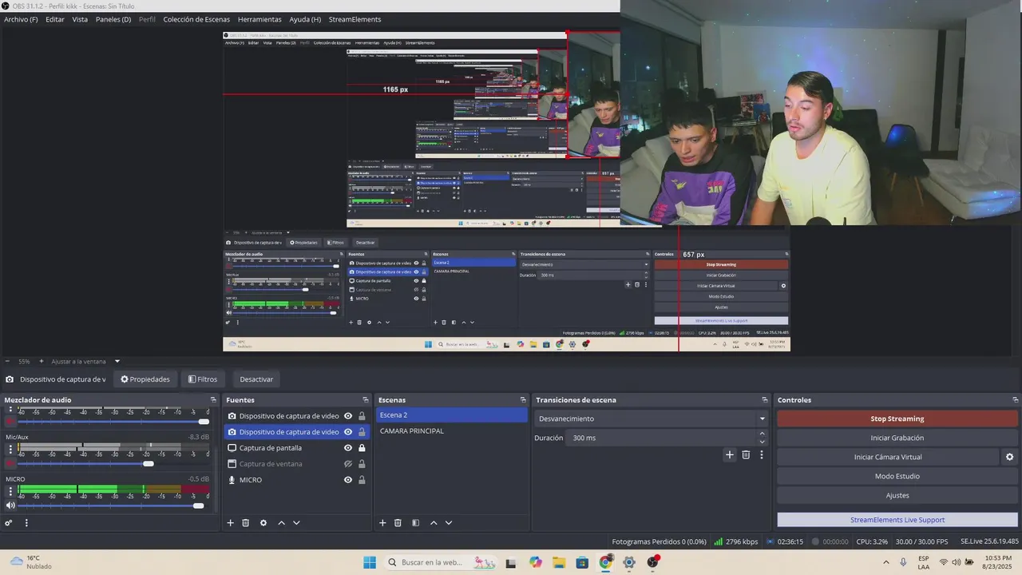This screenshot has width=1022, height=575.
Task: Move selected source down in Fuentes
Action: tap(296, 523)
